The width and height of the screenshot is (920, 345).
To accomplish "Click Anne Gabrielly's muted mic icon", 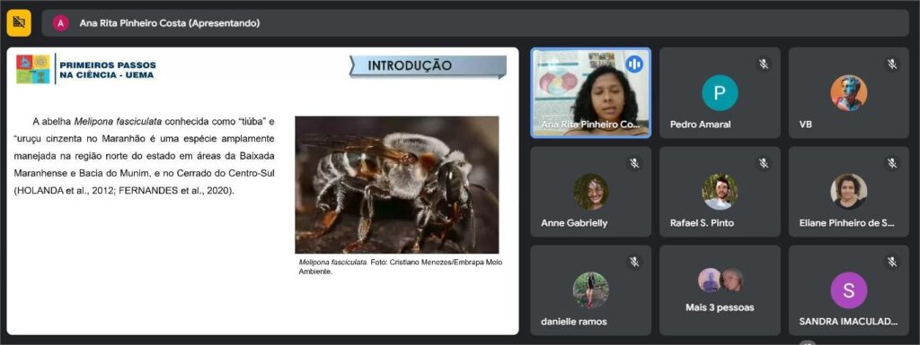I will [x=634, y=163].
